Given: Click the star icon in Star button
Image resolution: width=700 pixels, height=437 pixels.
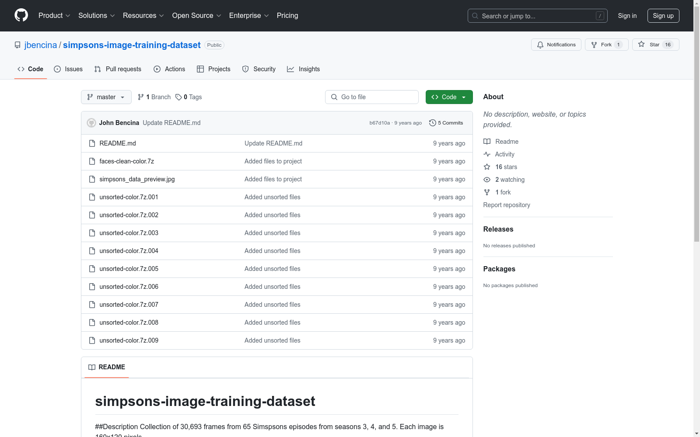Looking at the screenshot, I should coord(641,44).
